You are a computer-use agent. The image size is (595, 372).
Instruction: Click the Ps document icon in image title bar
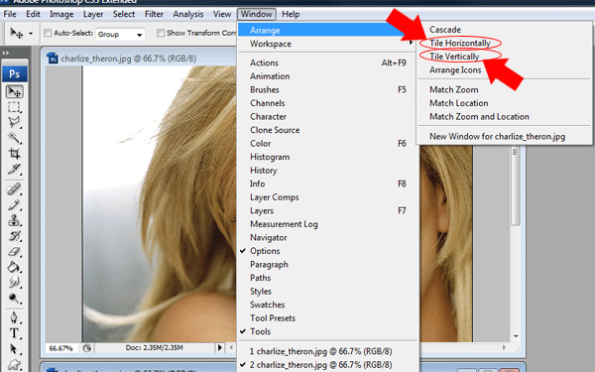click(53, 59)
